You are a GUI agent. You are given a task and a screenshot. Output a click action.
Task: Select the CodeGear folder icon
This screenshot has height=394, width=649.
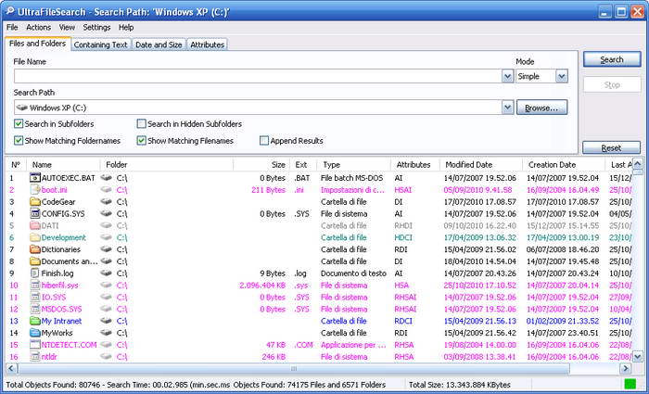(x=35, y=202)
